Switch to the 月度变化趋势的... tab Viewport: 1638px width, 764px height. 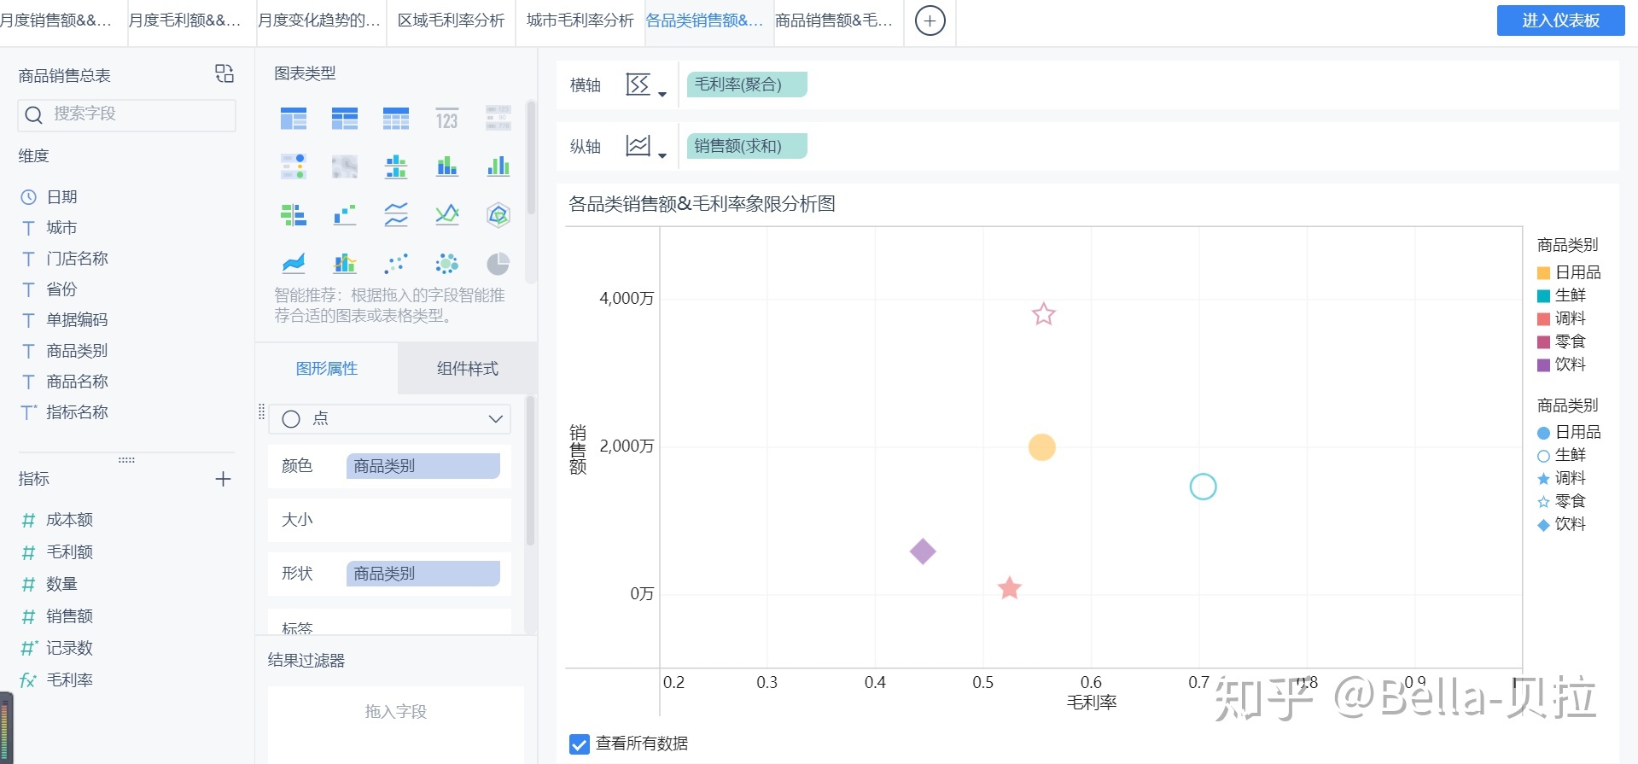(319, 20)
